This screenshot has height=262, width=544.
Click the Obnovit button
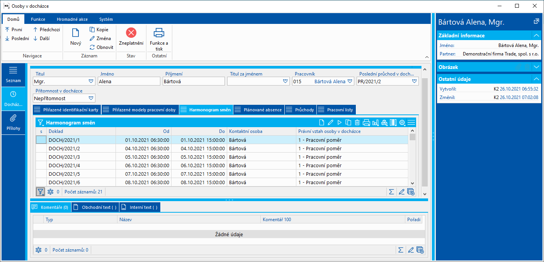point(101,47)
